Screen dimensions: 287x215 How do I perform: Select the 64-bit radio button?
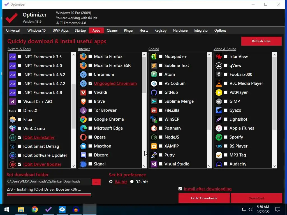[111, 182]
